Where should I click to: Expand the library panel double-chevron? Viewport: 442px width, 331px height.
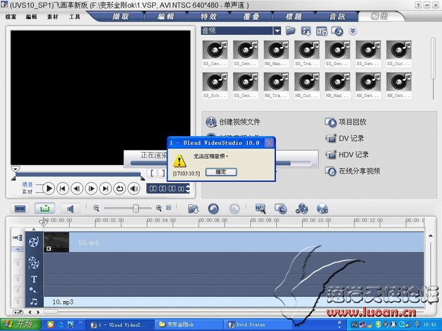point(352,30)
